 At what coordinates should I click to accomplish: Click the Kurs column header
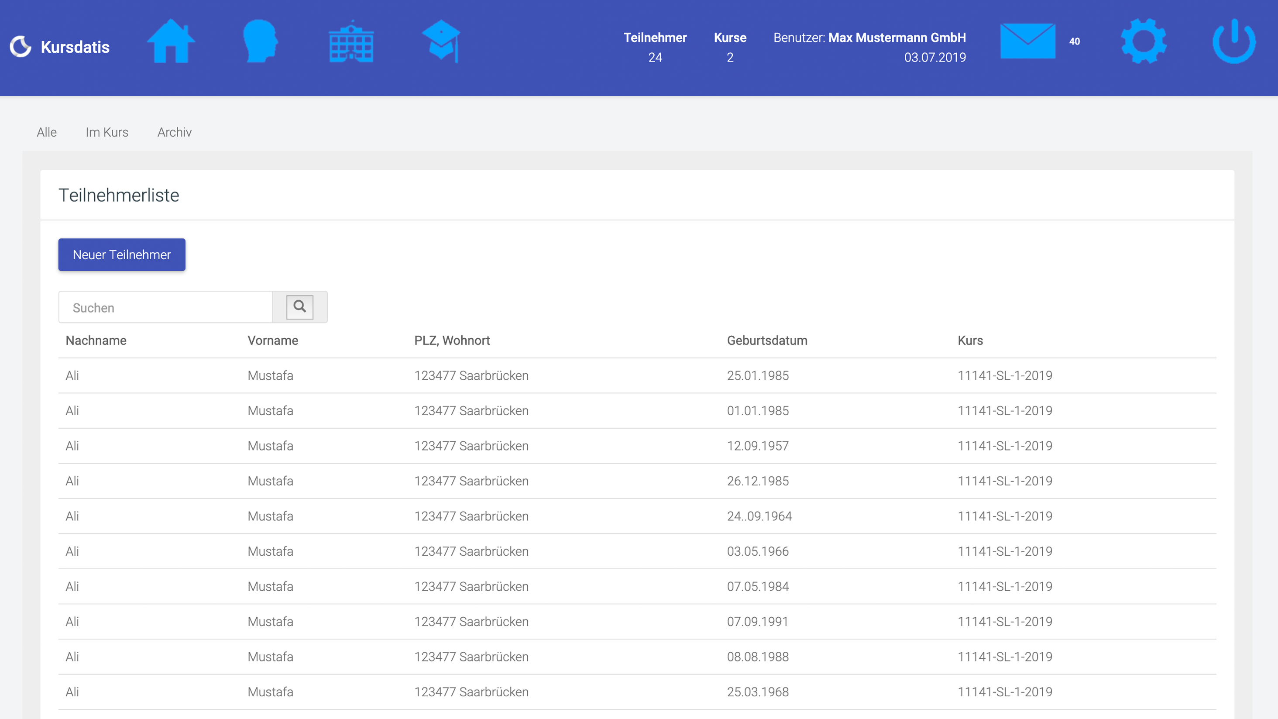click(970, 341)
